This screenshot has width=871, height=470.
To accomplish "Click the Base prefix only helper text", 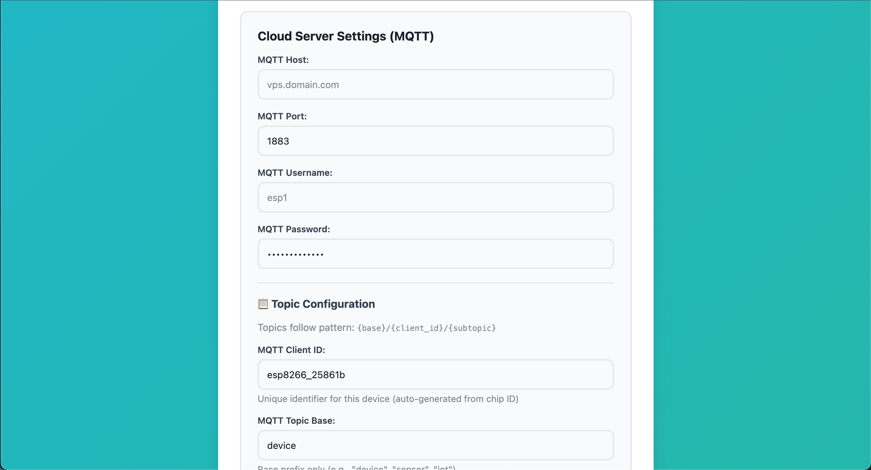I will (x=357, y=467).
